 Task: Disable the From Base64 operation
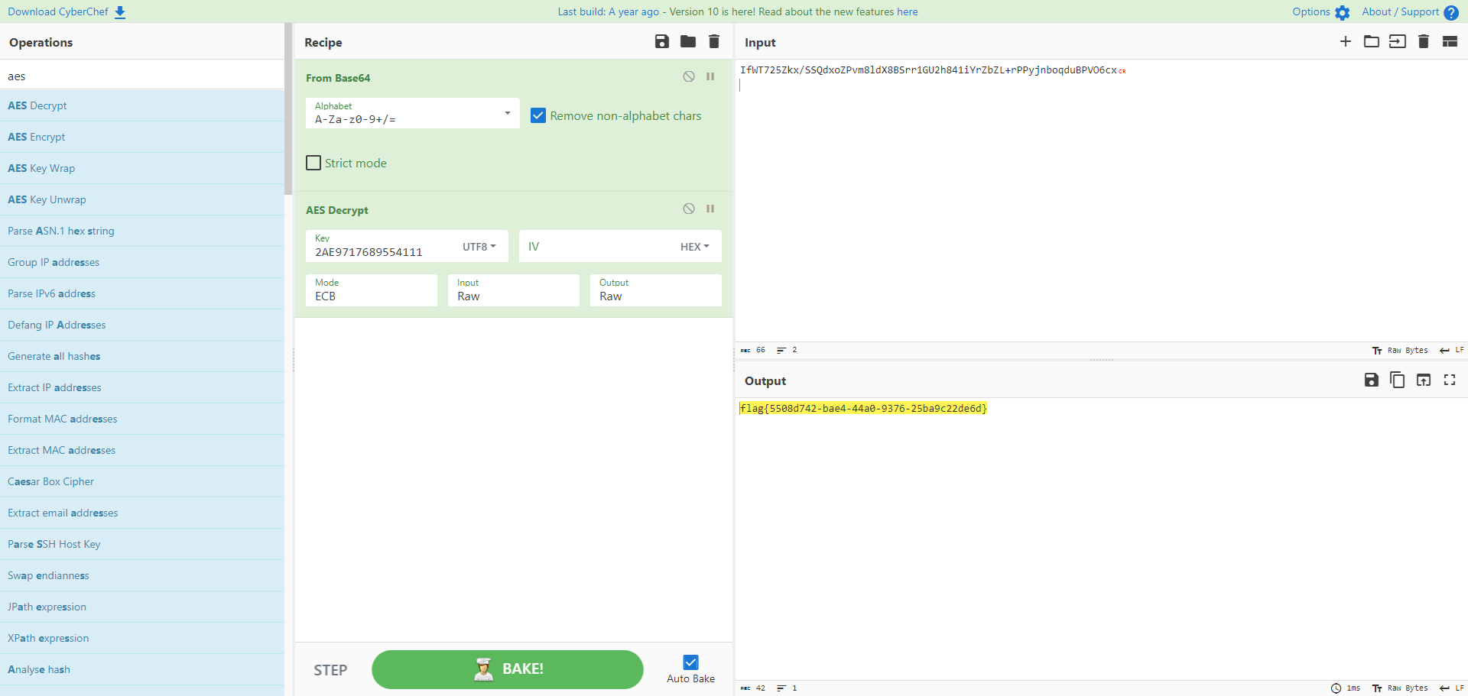pyautogui.click(x=689, y=76)
